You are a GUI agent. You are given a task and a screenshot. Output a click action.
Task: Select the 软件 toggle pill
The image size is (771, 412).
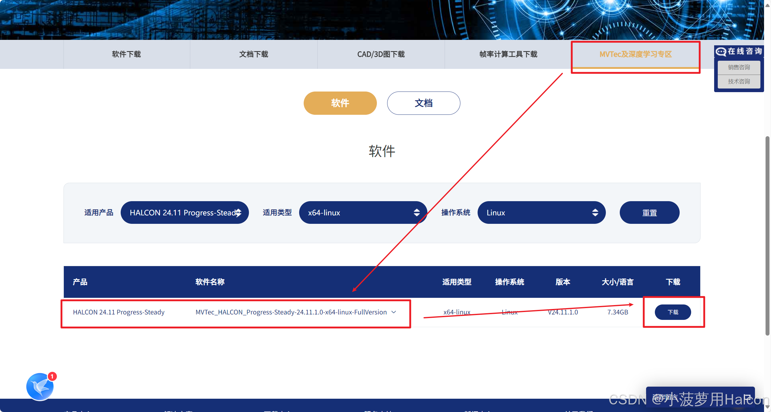340,103
